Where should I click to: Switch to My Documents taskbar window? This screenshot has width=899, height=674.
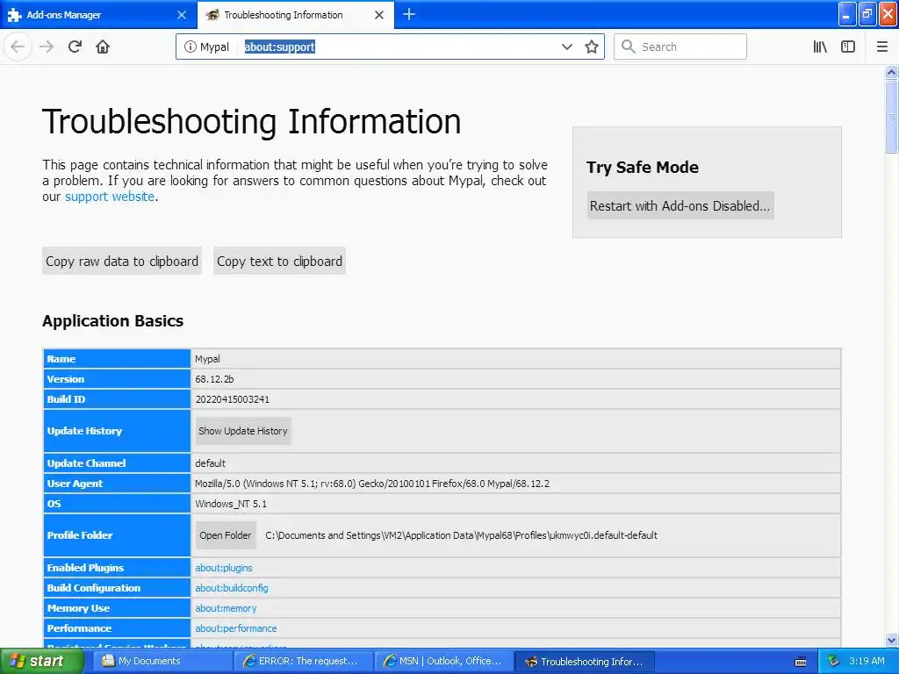coord(163,662)
